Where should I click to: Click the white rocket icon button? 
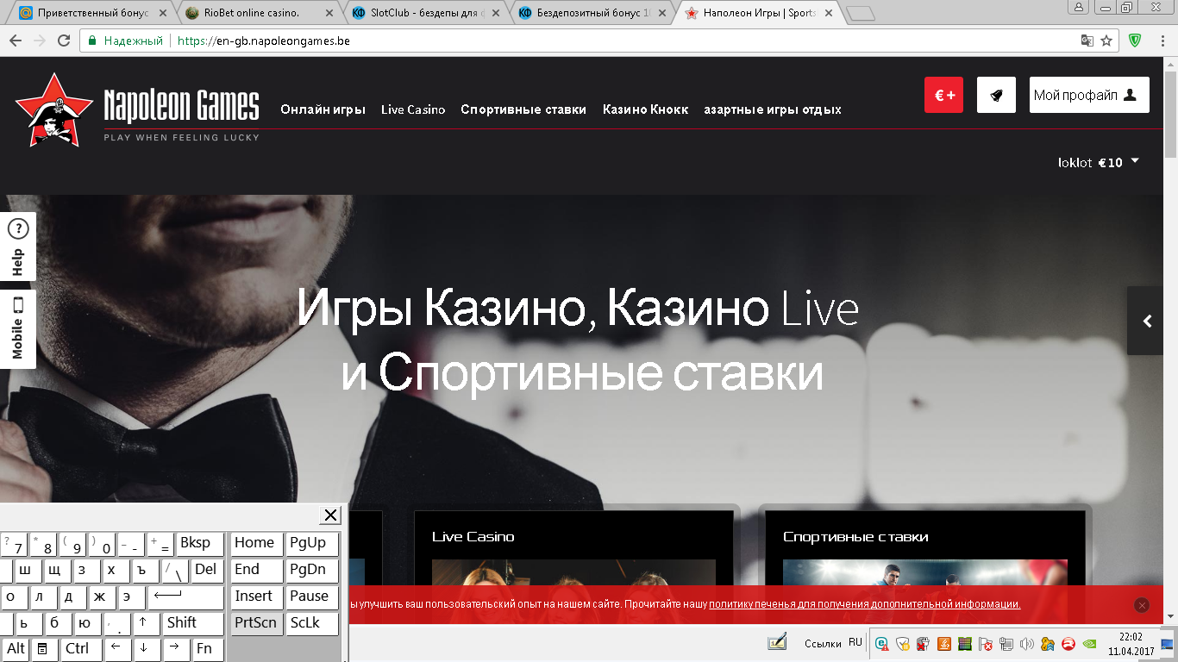[x=996, y=95]
